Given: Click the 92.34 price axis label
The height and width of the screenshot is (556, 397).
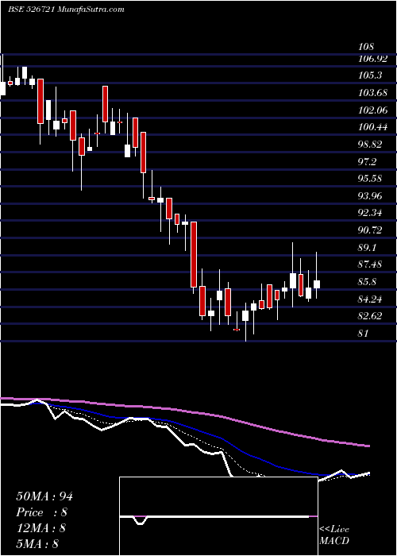Looking at the screenshot, I should coord(372,213).
